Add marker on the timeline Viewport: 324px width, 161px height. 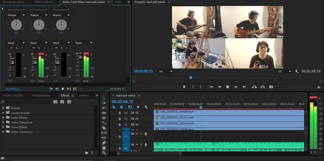[x=138, y=107]
